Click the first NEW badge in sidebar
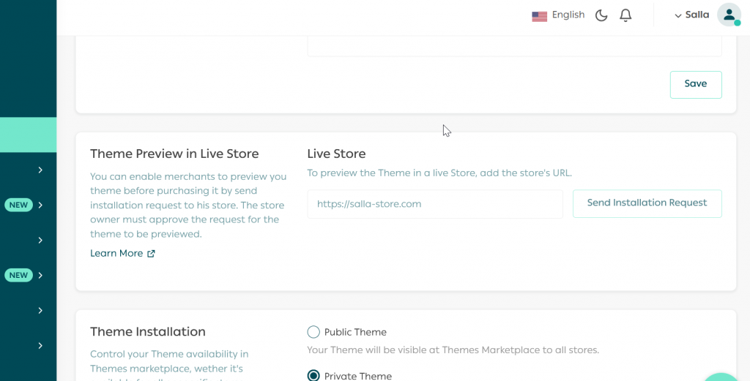 (18, 205)
